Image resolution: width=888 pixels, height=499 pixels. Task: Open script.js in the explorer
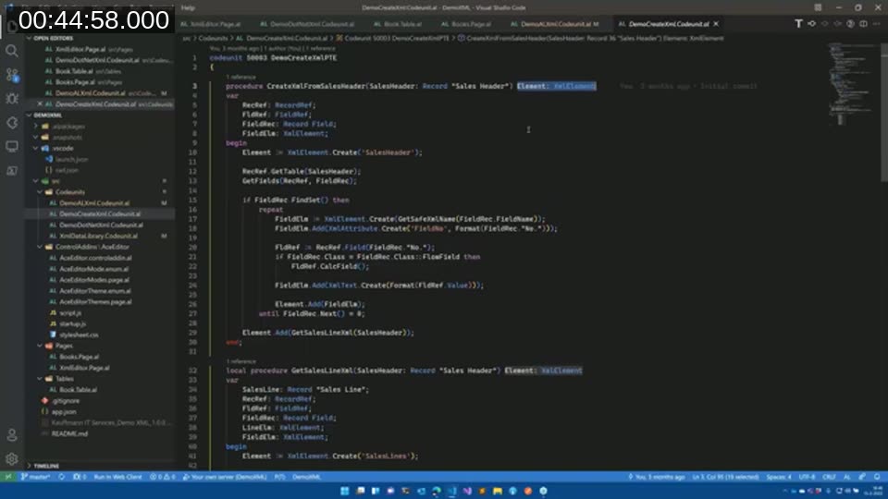(70, 312)
